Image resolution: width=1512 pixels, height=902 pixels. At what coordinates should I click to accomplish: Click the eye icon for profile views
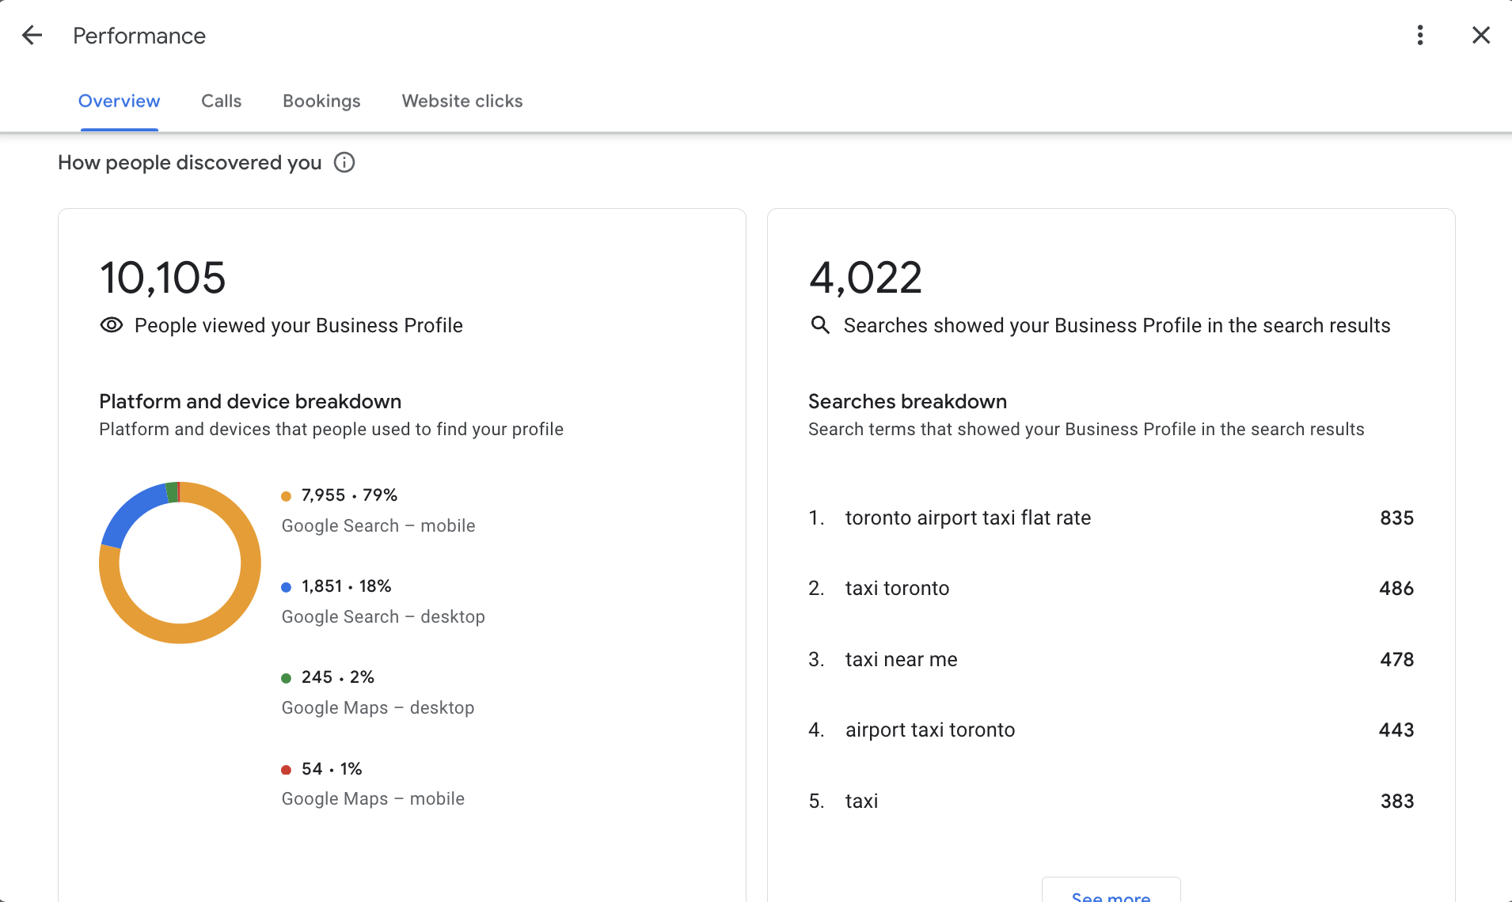click(x=112, y=325)
